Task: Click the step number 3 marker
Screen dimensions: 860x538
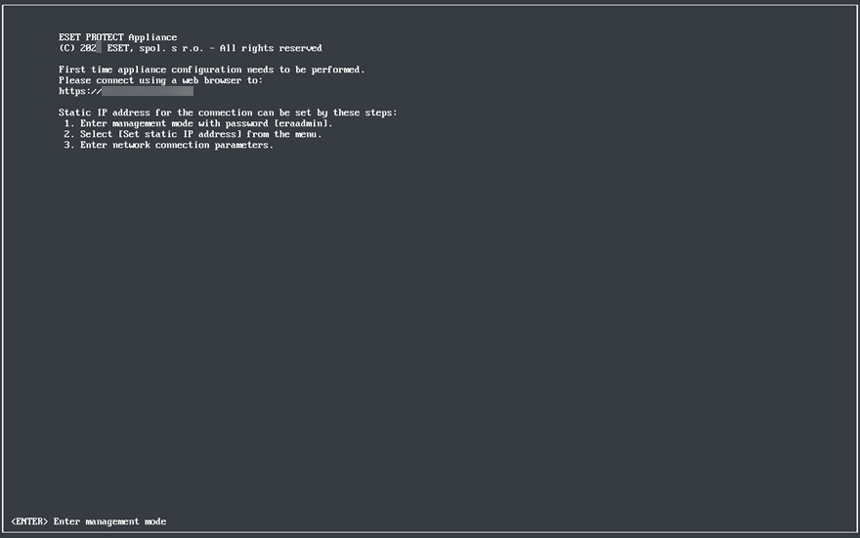Action: (69, 145)
